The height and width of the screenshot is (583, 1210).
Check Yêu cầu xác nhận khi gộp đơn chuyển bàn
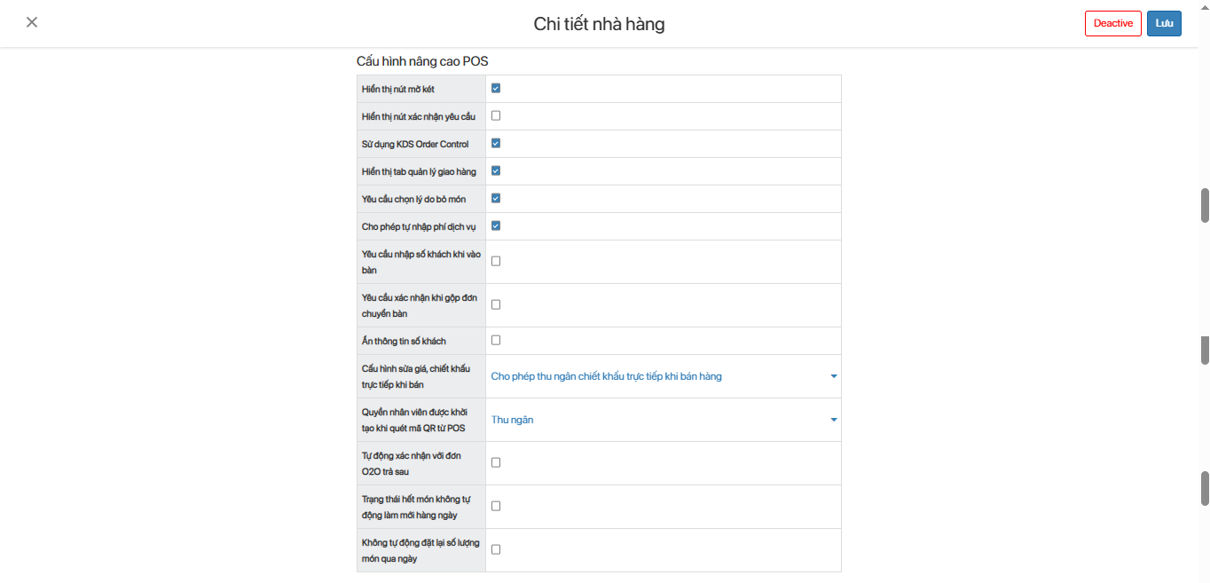pyautogui.click(x=496, y=304)
